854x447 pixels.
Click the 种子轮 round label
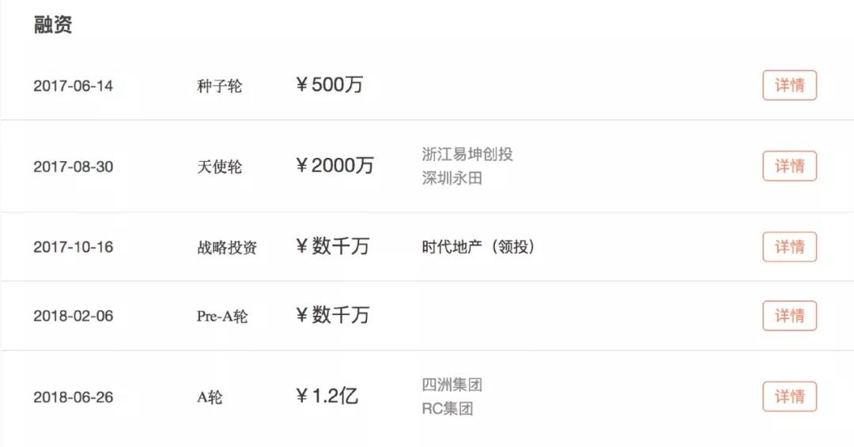coord(219,86)
